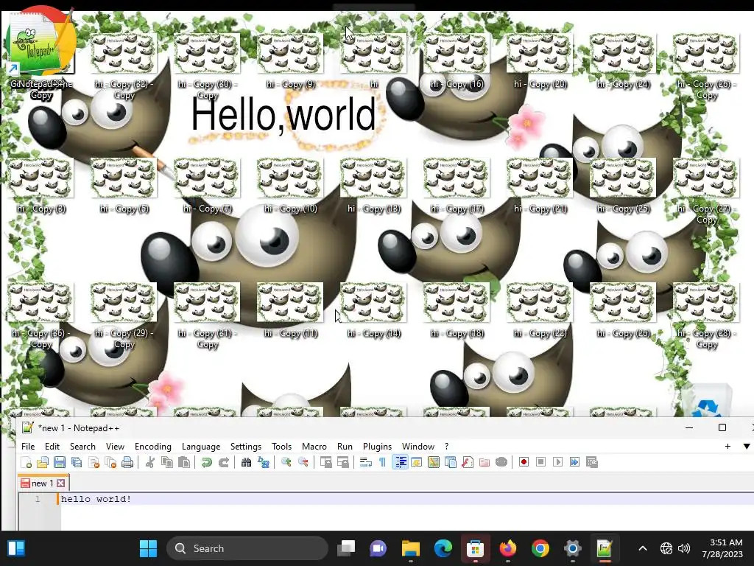Close the new 1 tab with its X
Screen dimensions: 754x566
(61, 483)
